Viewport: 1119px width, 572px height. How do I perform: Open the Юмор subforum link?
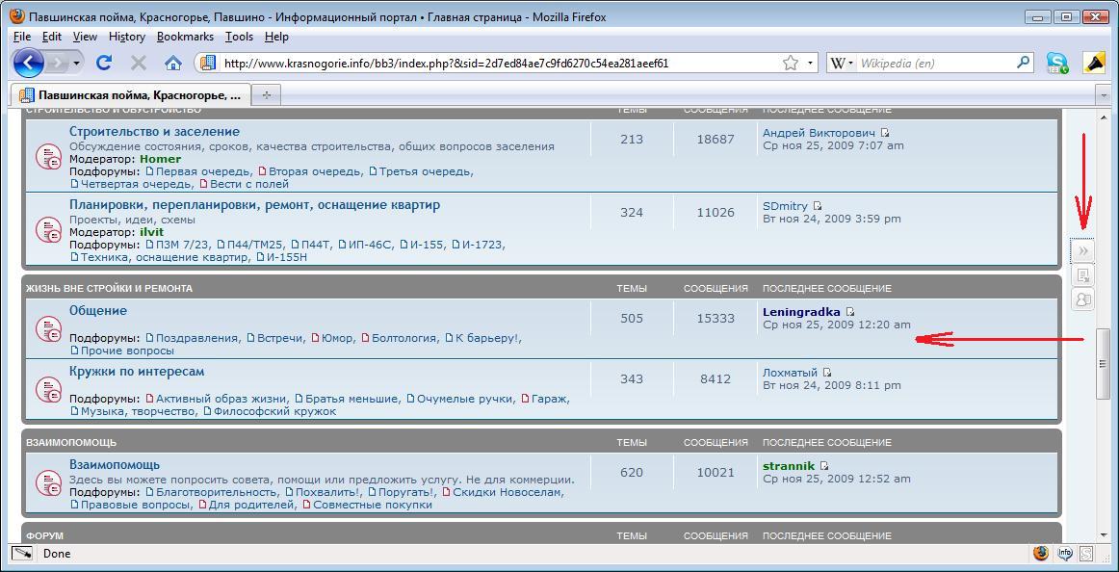pos(336,338)
